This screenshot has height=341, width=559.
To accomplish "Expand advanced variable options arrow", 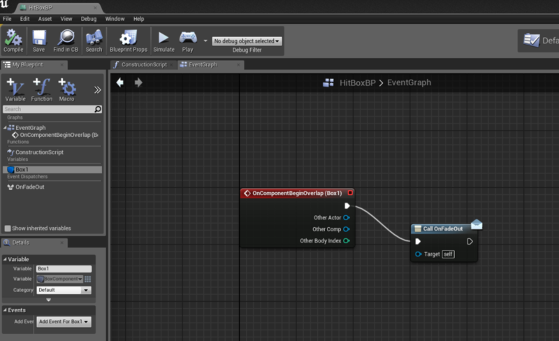I will (48, 300).
